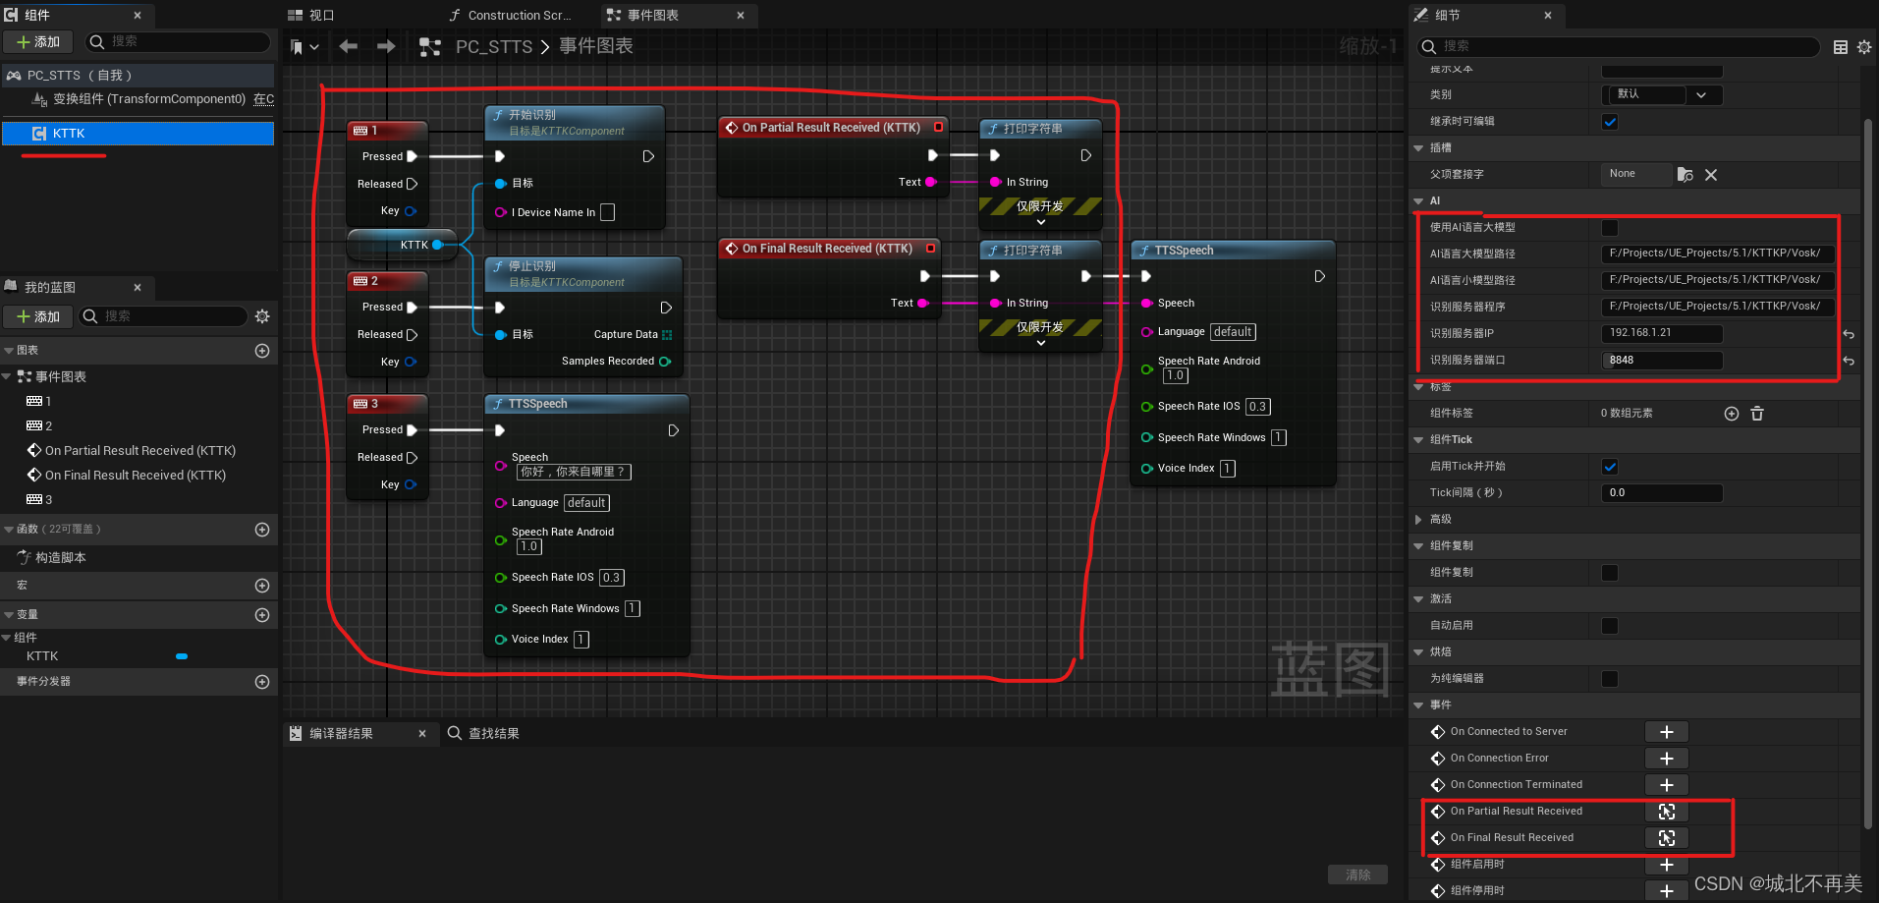Click the trash icon next to 组件标签
This screenshot has width=1879, height=903.
click(1757, 413)
